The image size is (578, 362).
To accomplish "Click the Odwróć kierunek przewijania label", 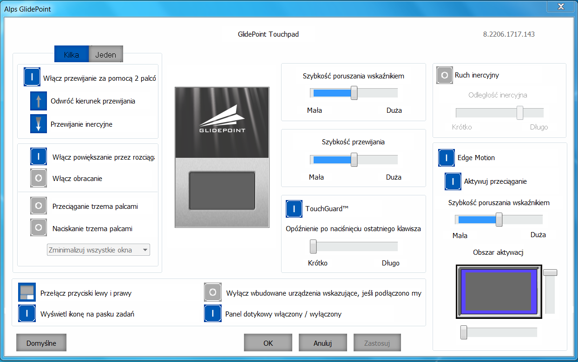I will tap(93, 101).
